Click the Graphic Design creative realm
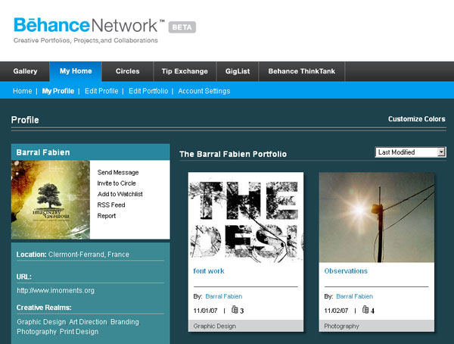Screen dimensions: 454x344 click(42, 322)
